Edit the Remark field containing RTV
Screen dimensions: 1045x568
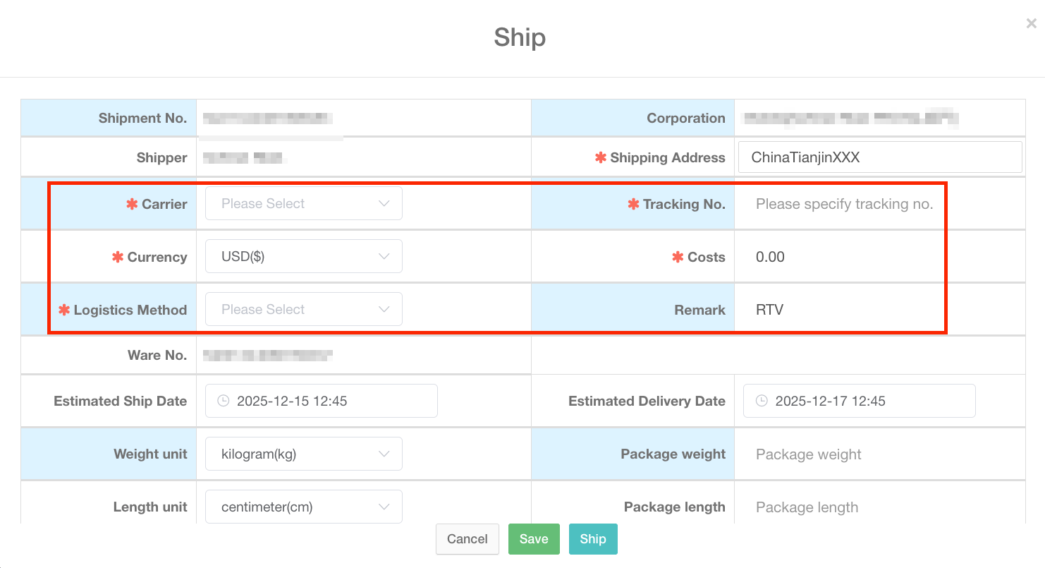[844, 310]
